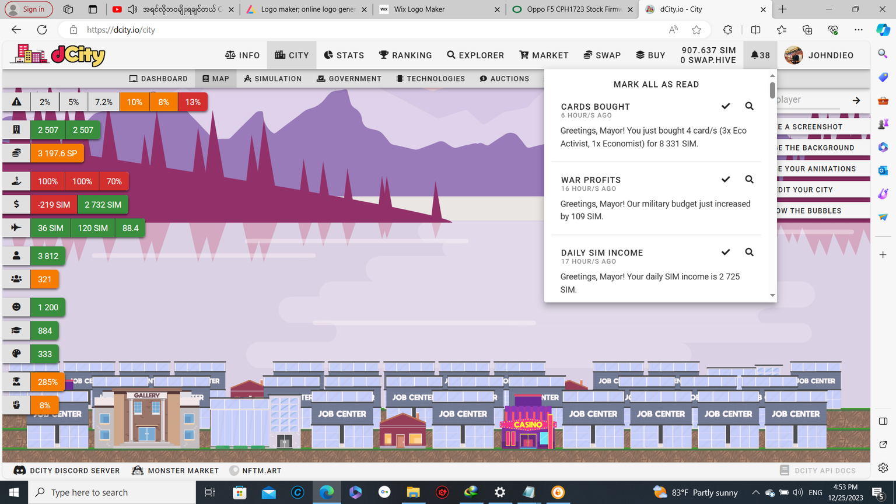This screenshot has width=896, height=504.
Task: Click the browser address bar
Action: (373, 30)
